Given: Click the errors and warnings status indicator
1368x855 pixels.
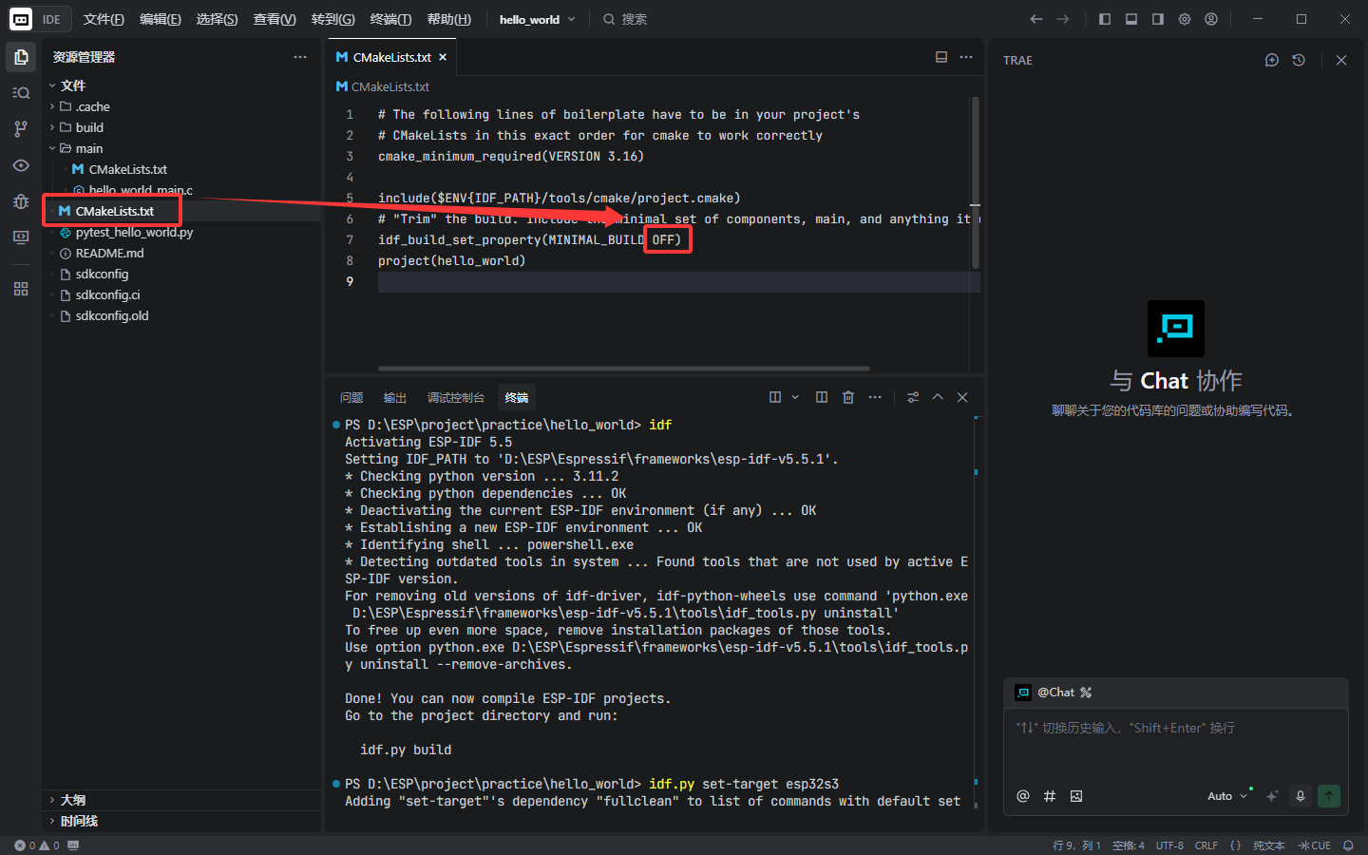Looking at the screenshot, I should click(x=37, y=845).
